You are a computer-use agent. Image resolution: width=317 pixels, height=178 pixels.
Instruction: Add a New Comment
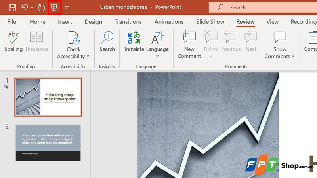[x=189, y=45]
